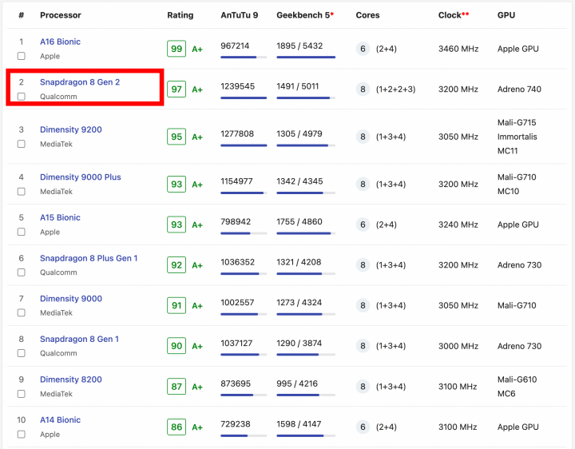Select the AnTuTu score 1277808
575x449 pixels.
237,133
